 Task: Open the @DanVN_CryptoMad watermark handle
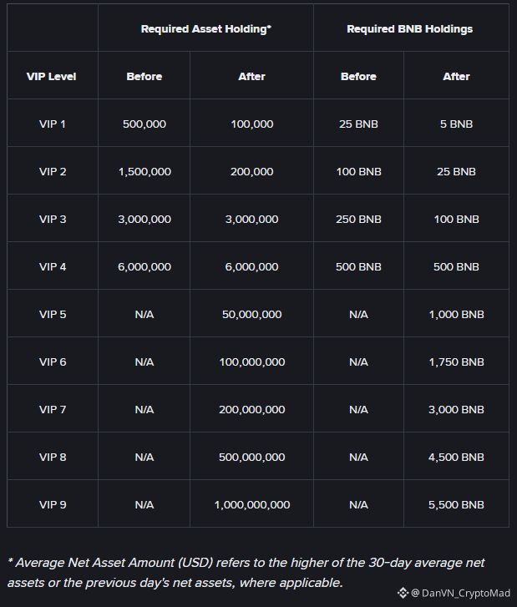point(460,593)
